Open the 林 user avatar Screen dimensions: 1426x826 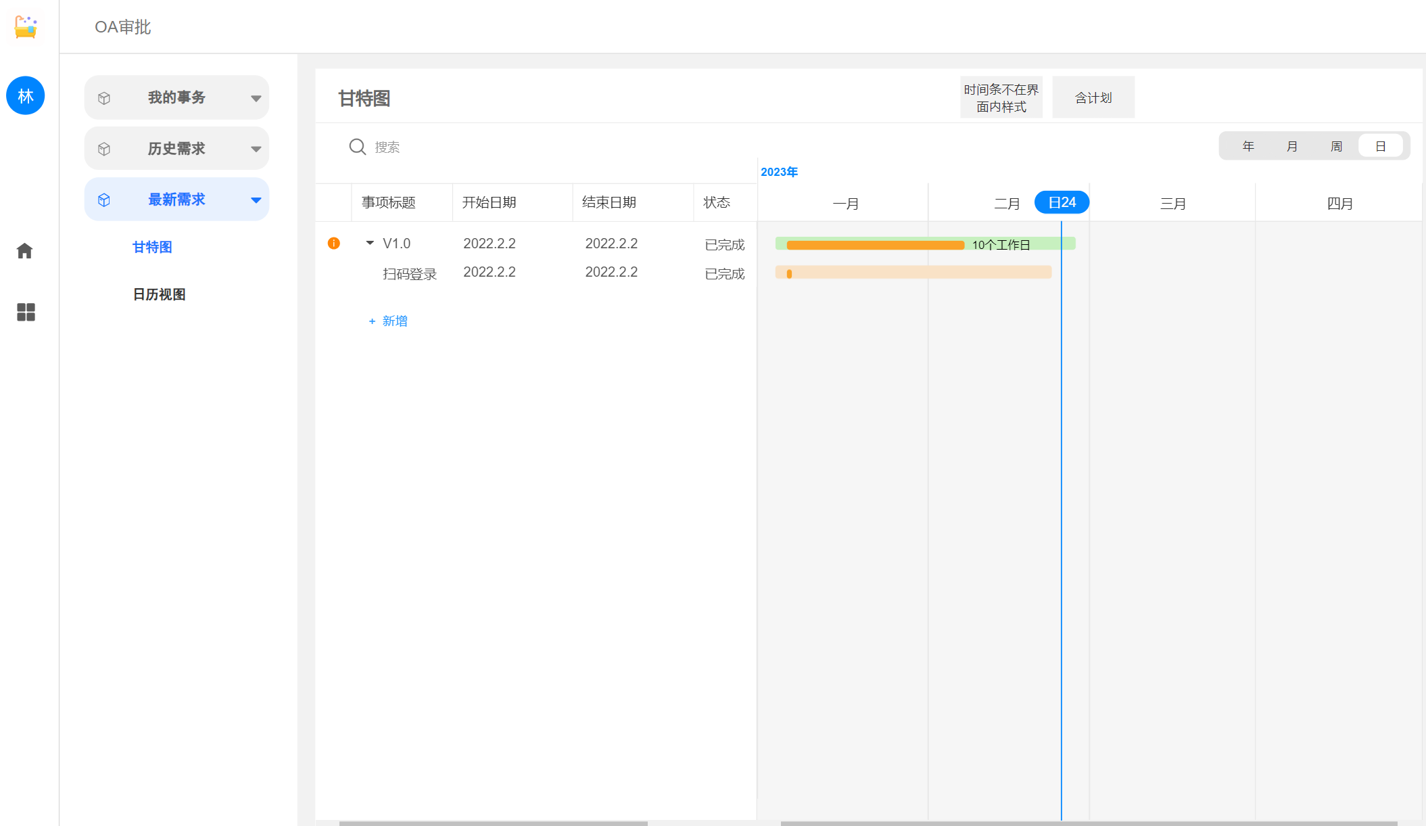26,95
